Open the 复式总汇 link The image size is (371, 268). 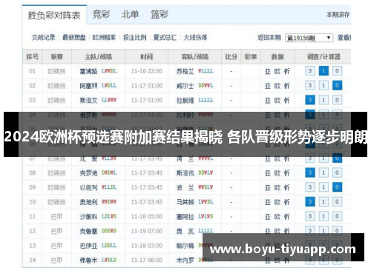pos(165,38)
